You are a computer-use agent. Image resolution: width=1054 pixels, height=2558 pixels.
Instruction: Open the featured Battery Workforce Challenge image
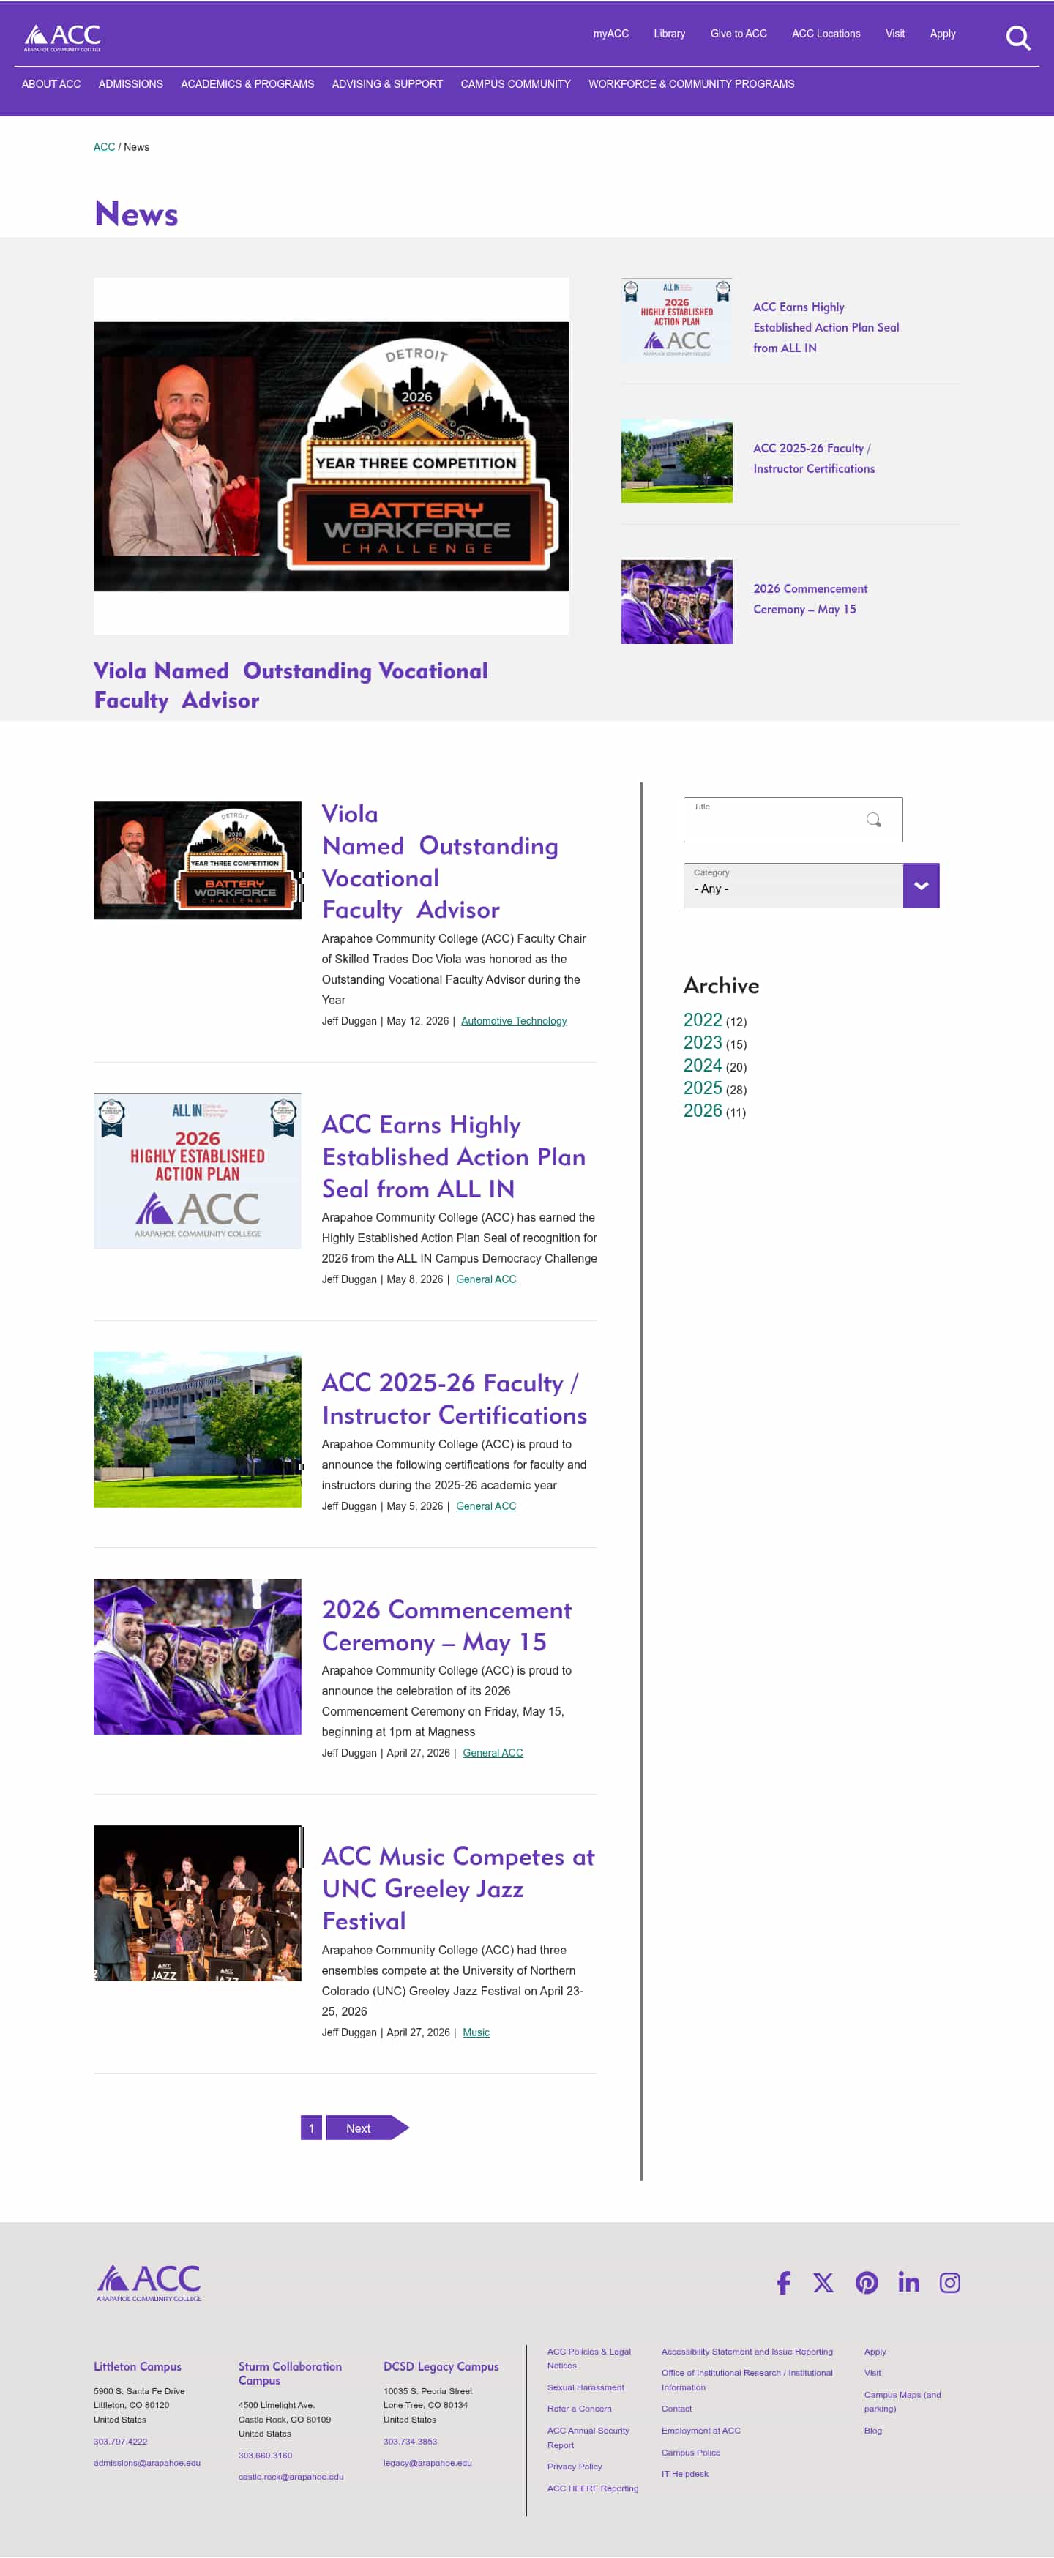(331, 456)
